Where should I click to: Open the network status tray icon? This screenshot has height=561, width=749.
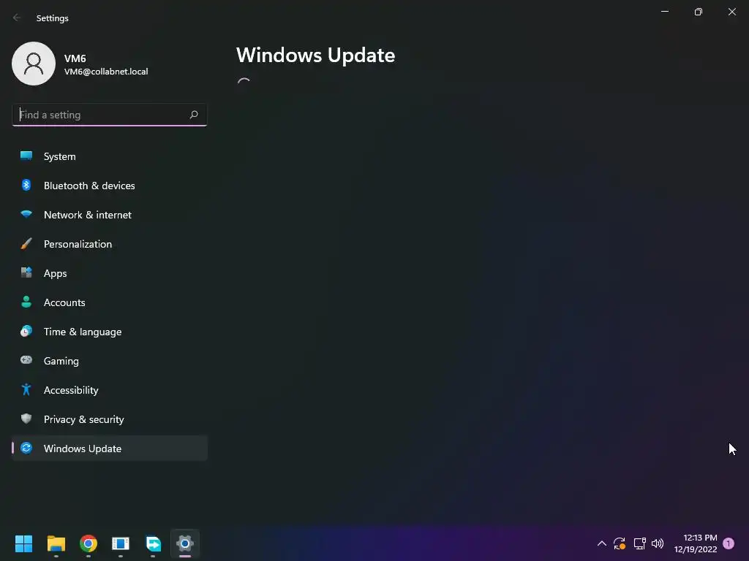click(x=639, y=543)
